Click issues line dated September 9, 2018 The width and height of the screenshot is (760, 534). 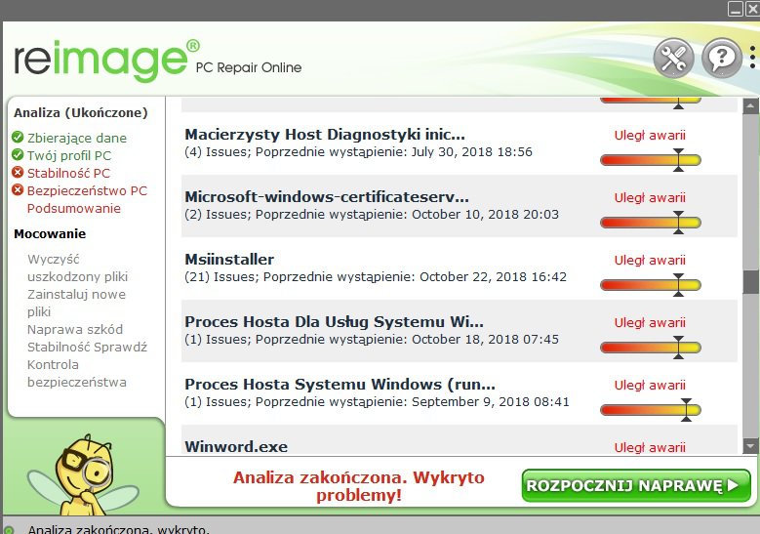[378, 401]
